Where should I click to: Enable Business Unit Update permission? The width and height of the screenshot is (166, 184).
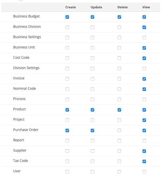pyautogui.click(x=92, y=48)
